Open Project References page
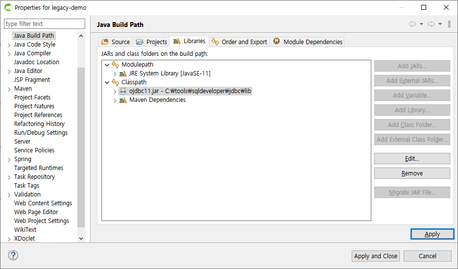Screen dimensions: 458x269 tap(38, 115)
